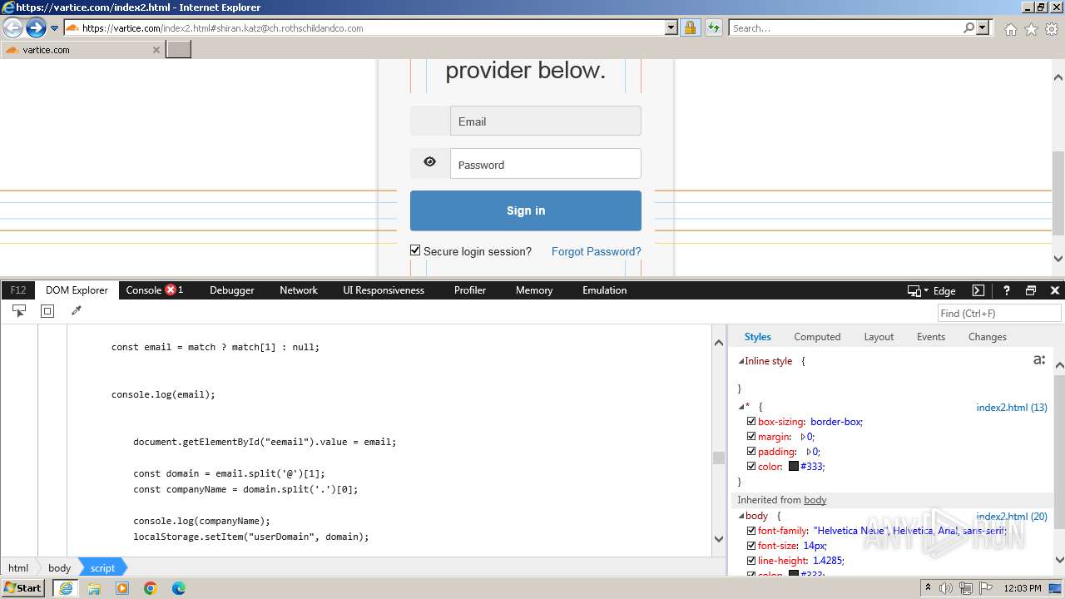Uncheck the font-size property checkbox

tap(751, 546)
